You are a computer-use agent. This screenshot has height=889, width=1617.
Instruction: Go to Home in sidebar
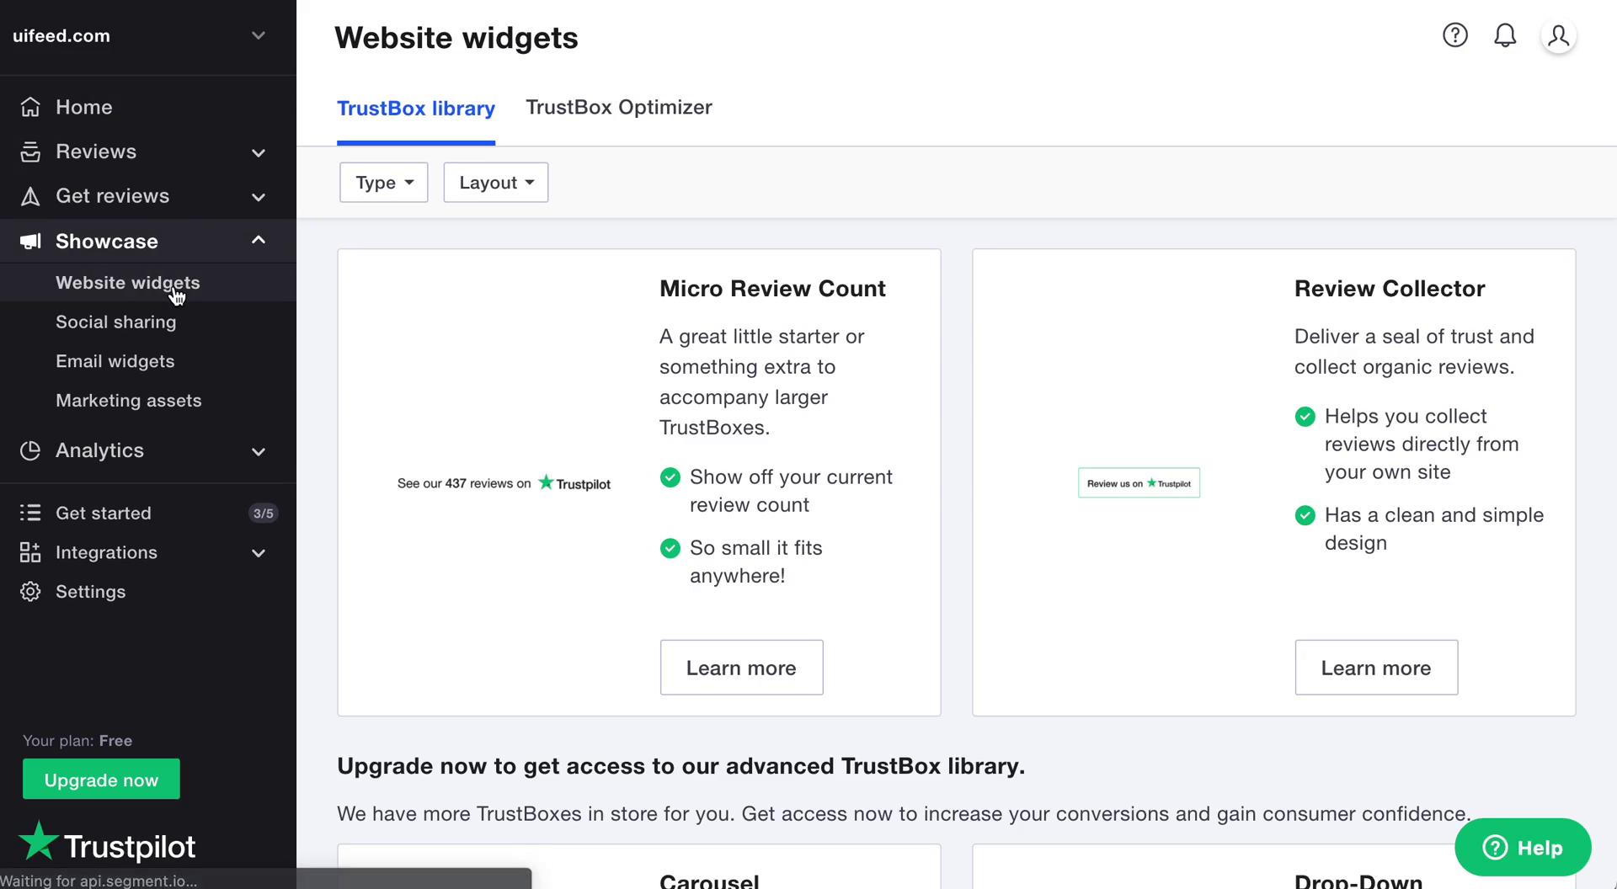[84, 107]
